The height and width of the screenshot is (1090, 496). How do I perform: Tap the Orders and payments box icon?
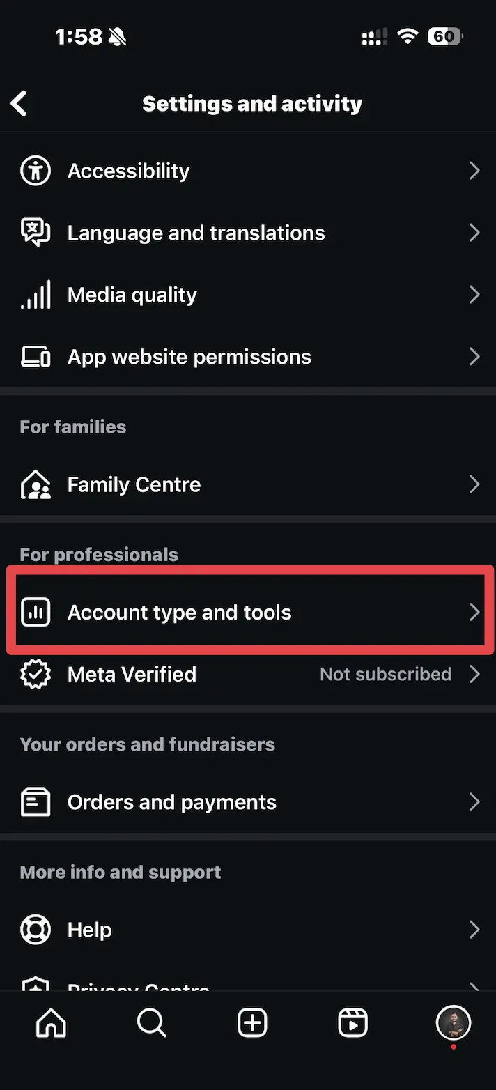(36, 802)
